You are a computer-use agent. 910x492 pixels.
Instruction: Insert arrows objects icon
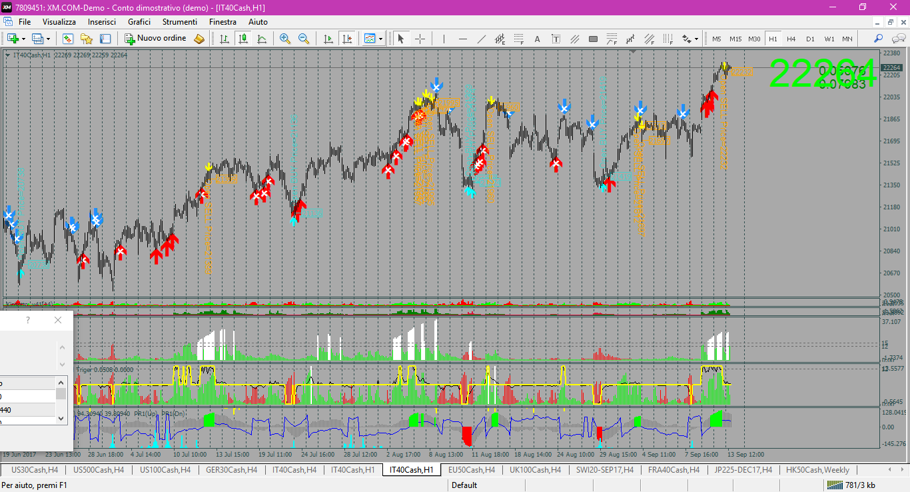[x=686, y=39]
